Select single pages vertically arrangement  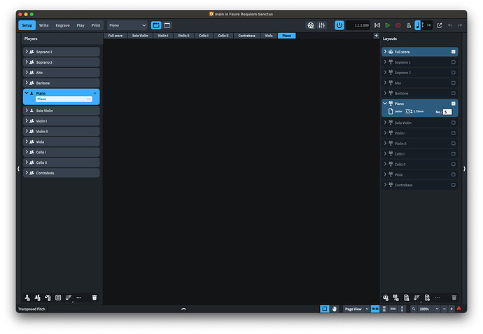402,309
